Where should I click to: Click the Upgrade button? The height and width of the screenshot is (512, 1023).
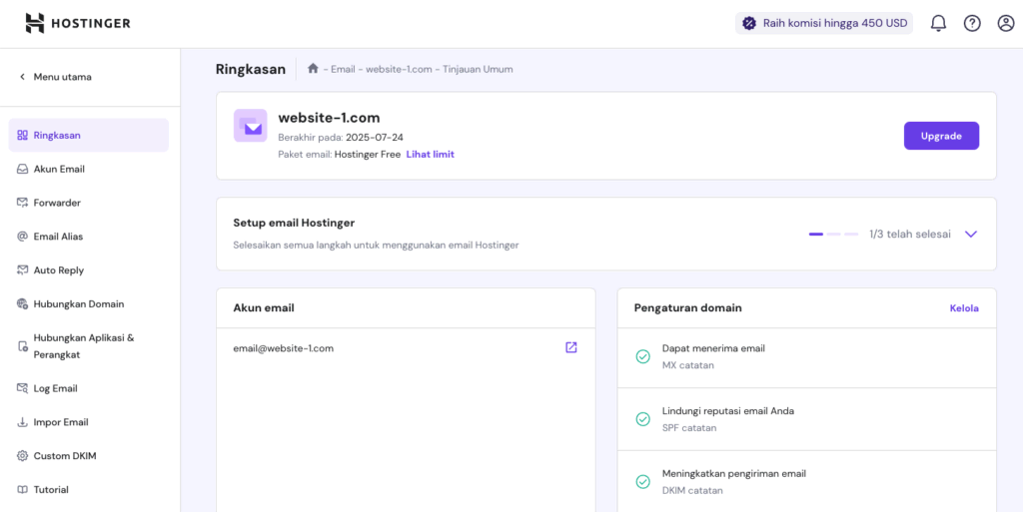(941, 136)
